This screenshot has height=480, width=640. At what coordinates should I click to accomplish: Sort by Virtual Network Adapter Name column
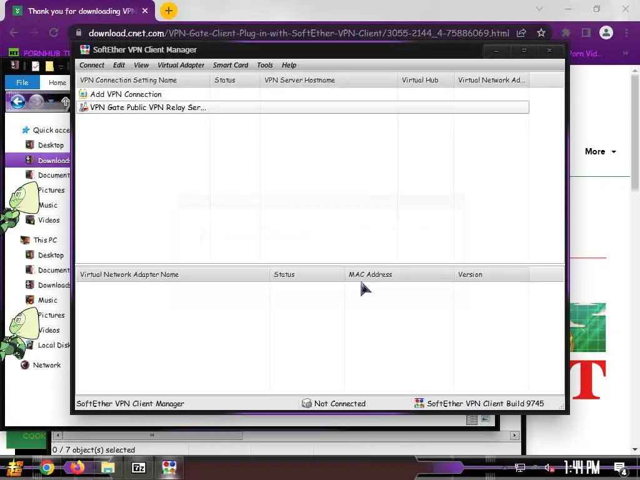[172, 275]
